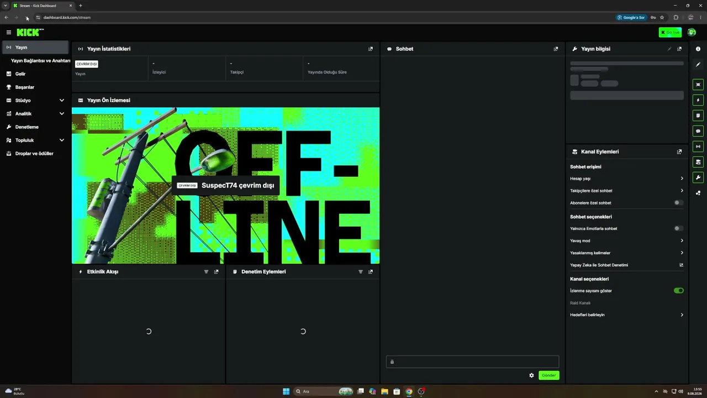
Task: Toggle the document moderation icon in right rail
Action: pos(698,116)
